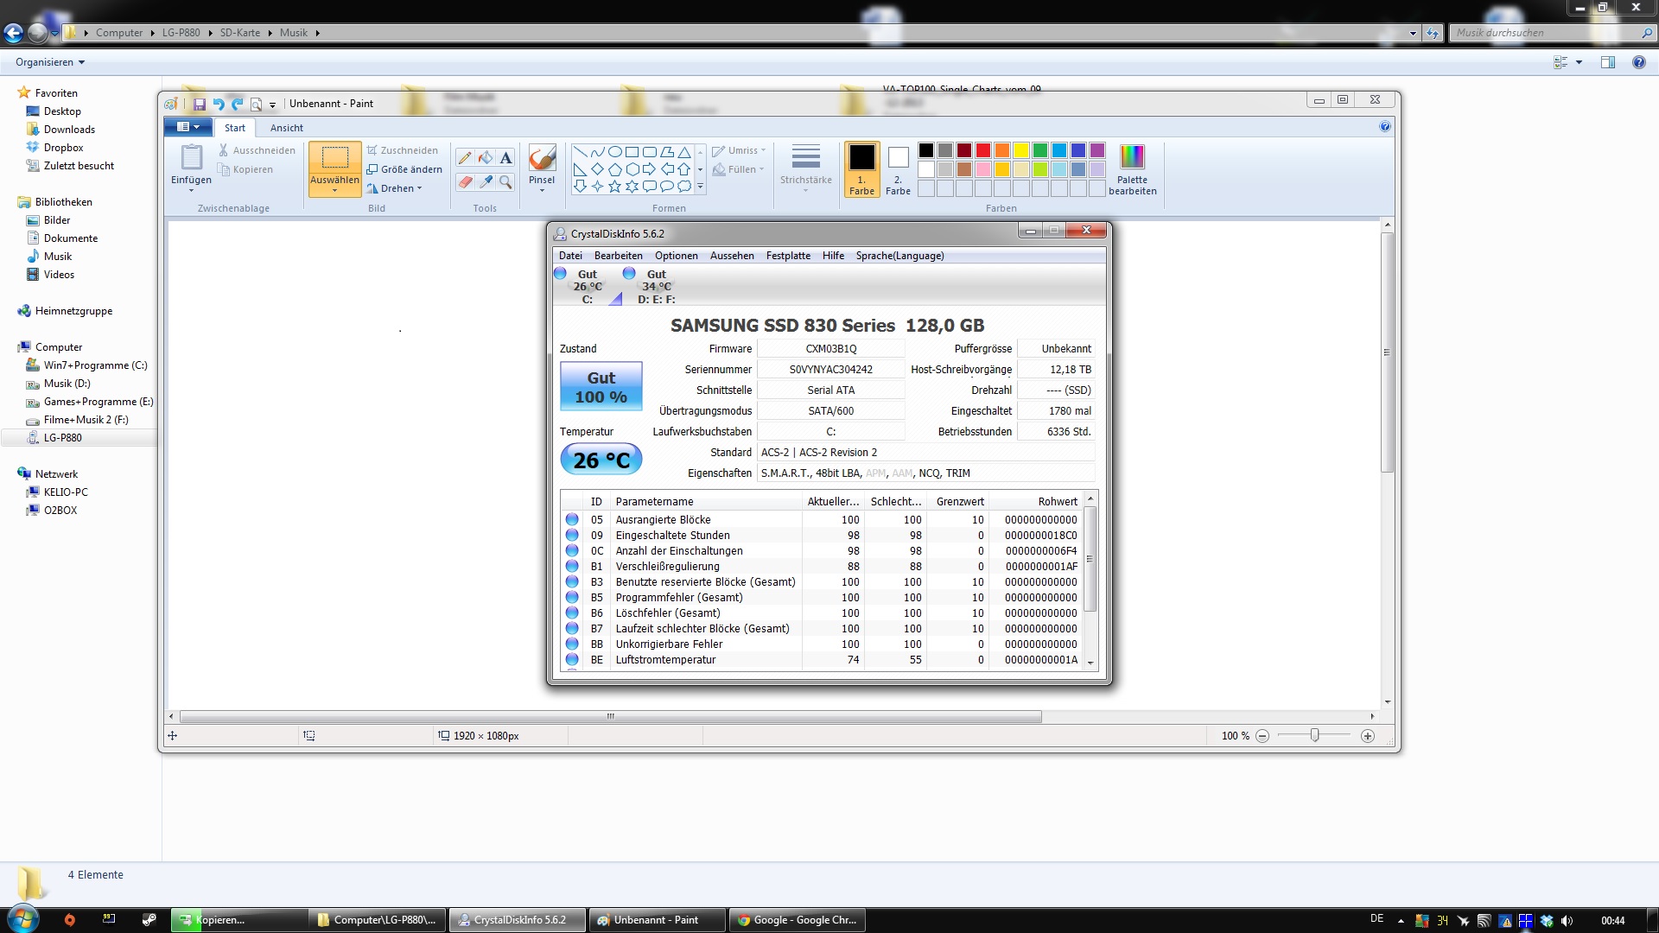Image resolution: width=1659 pixels, height=933 pixels.
Task: Select the Pencil tool in Paint
Action: point(465,158)
